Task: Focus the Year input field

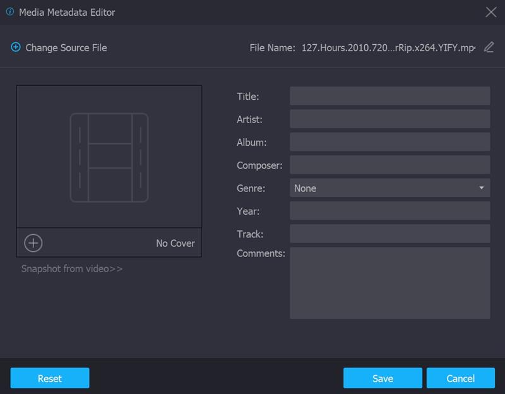Action: 389,211
